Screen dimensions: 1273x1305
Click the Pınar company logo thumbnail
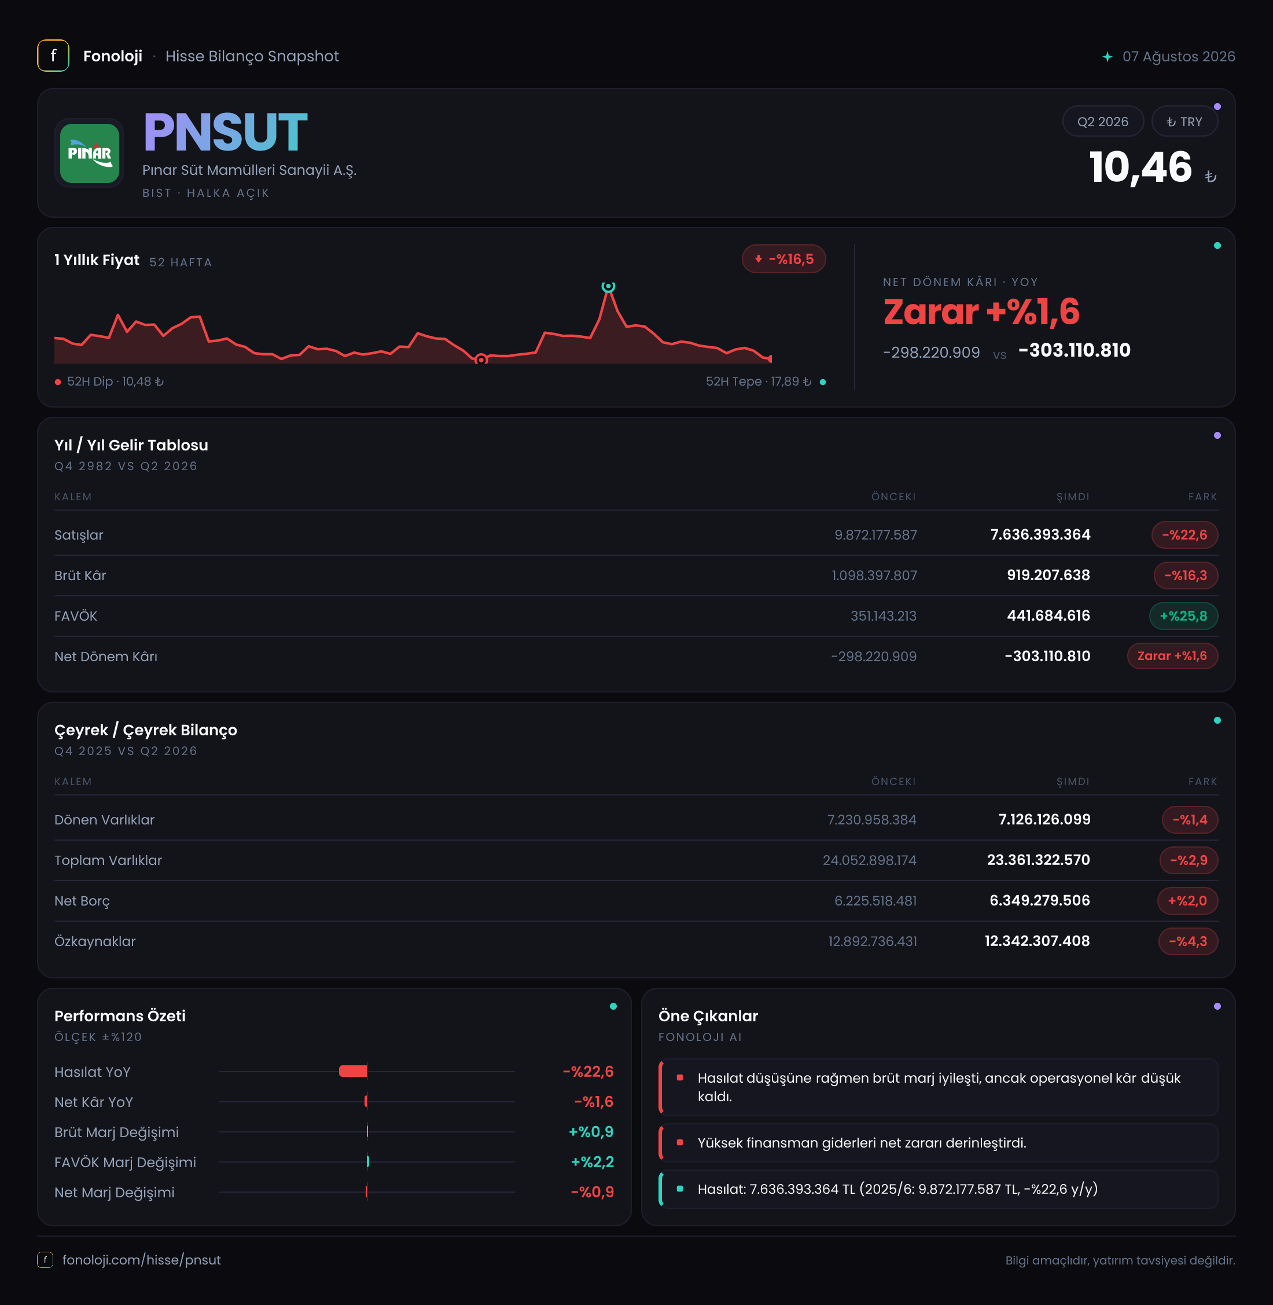coord(89,153)
